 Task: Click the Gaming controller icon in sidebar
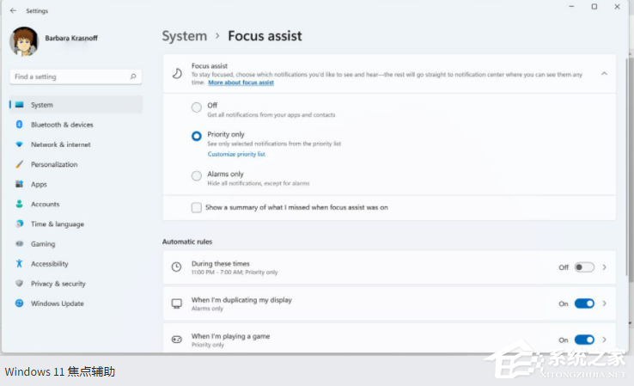pyautogui.click(x=19, y=244)
